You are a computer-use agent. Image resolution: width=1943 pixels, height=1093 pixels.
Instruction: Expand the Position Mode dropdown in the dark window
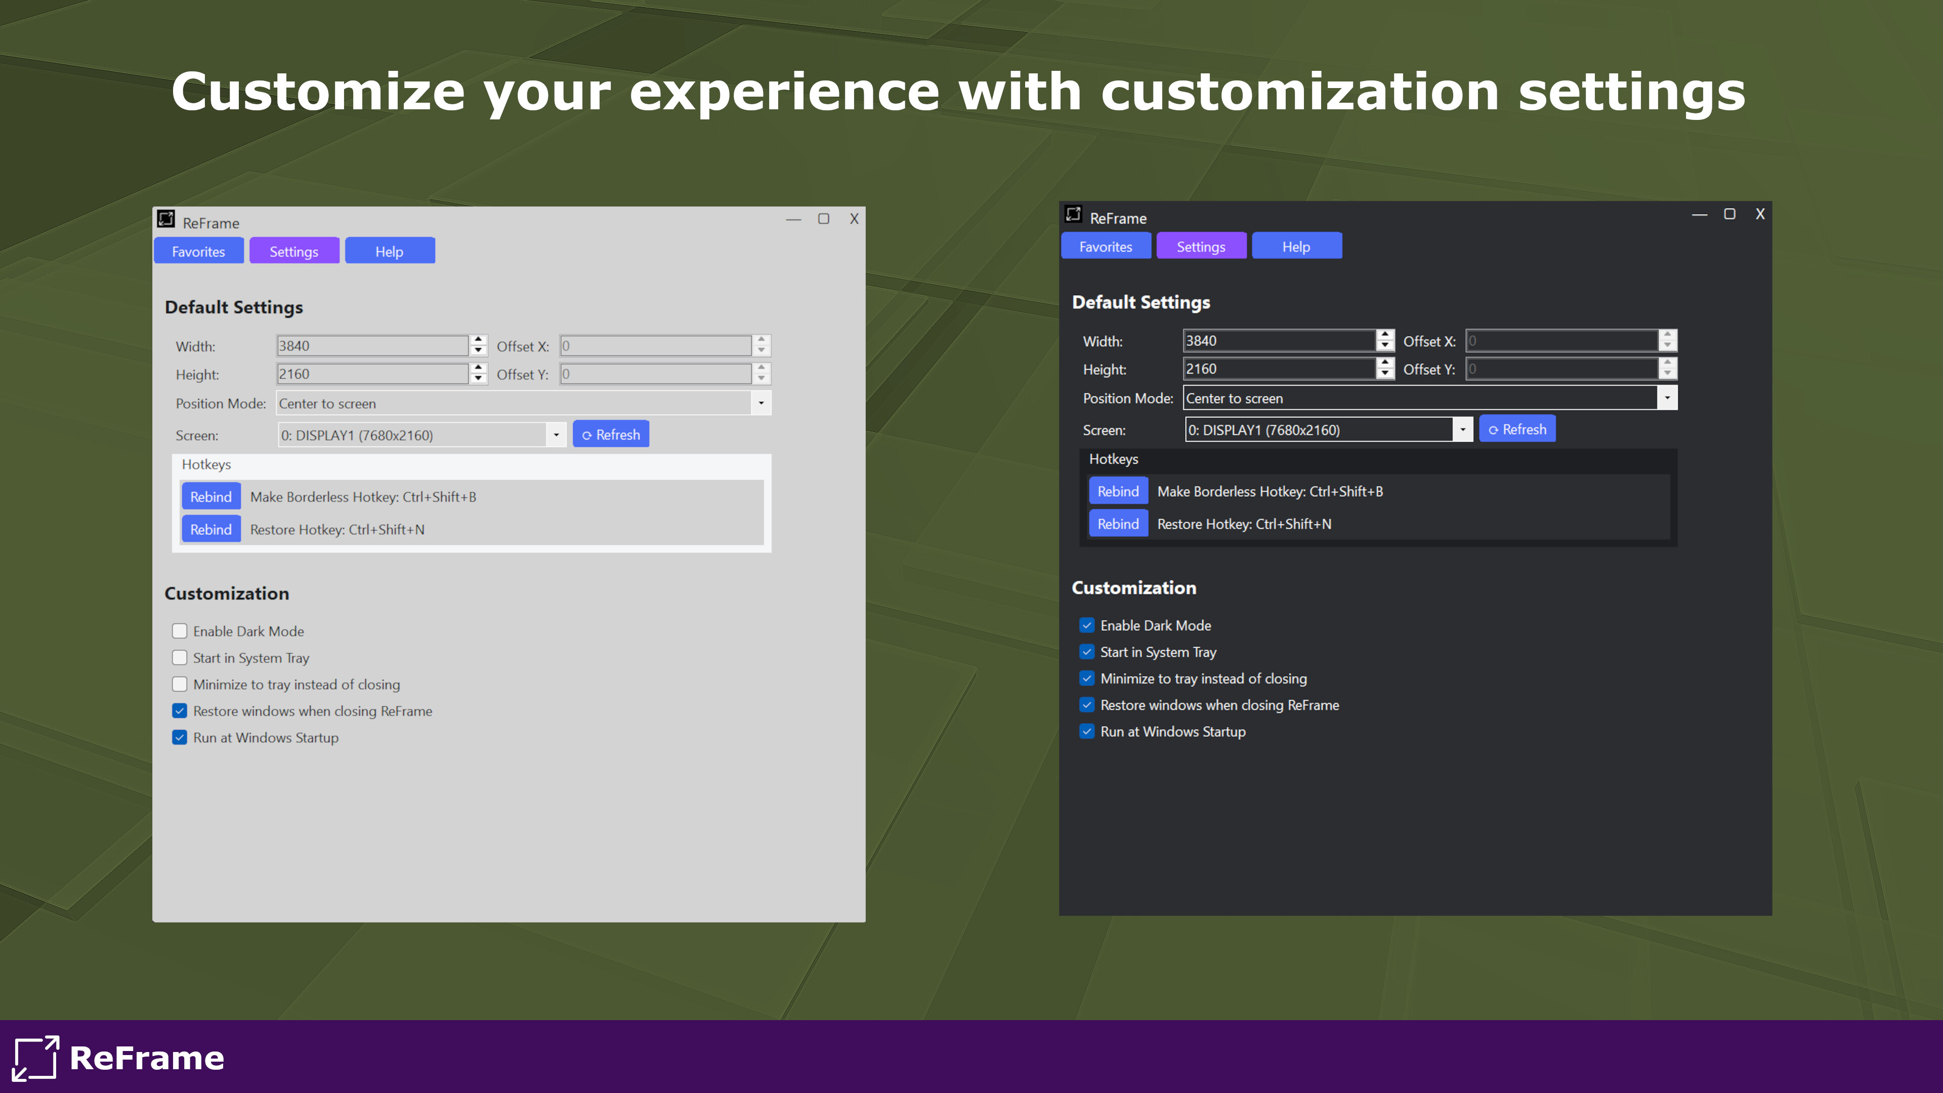click(x=1667, y=398)
